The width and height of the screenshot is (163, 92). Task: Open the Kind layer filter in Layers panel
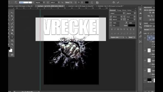pos(148,26)
